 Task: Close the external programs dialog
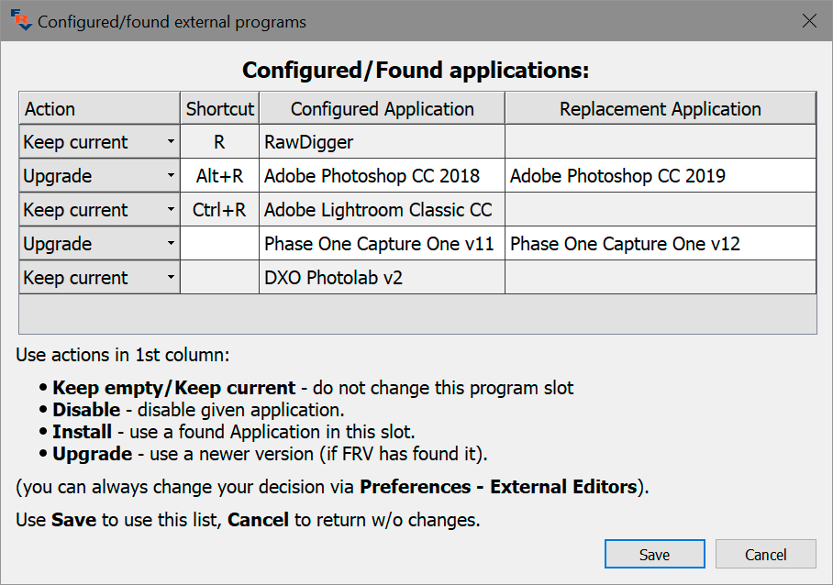(x=809, y=21)
